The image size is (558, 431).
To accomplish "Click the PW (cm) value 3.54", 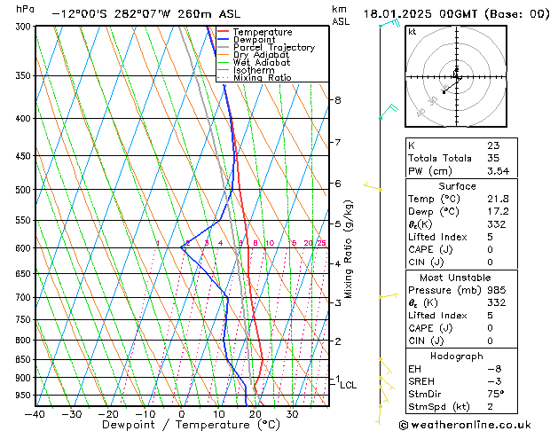I will click(498, 171).
